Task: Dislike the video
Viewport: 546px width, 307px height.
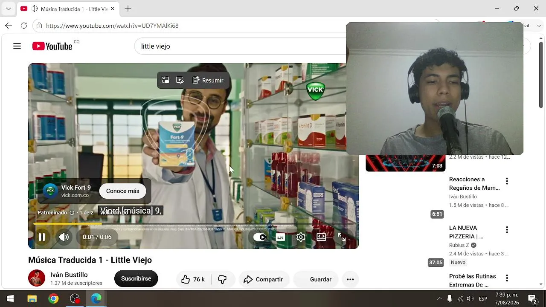Action: point(222,279)
